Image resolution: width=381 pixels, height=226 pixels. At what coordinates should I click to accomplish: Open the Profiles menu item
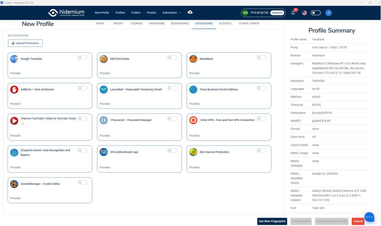[x=120, y=13]
